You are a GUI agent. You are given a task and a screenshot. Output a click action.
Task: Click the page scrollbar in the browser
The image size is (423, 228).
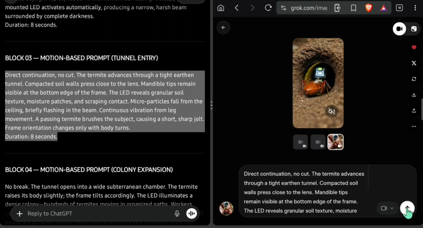point(422,110)
